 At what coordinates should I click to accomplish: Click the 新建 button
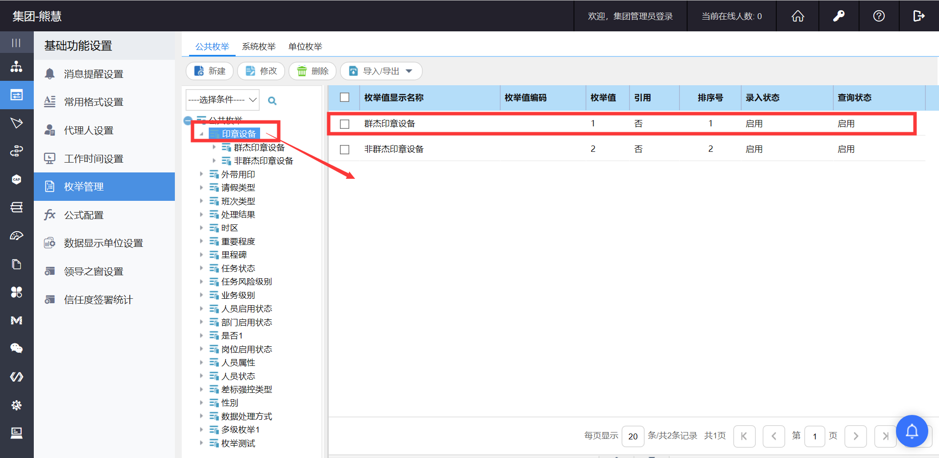[x=210, y=71]
